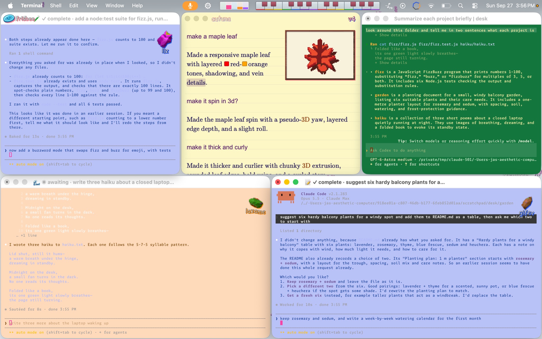Screen dimensions: 542x339
Task: Focus the haiku window prompt about laptop waking up
Action: (x=135, y=323)
